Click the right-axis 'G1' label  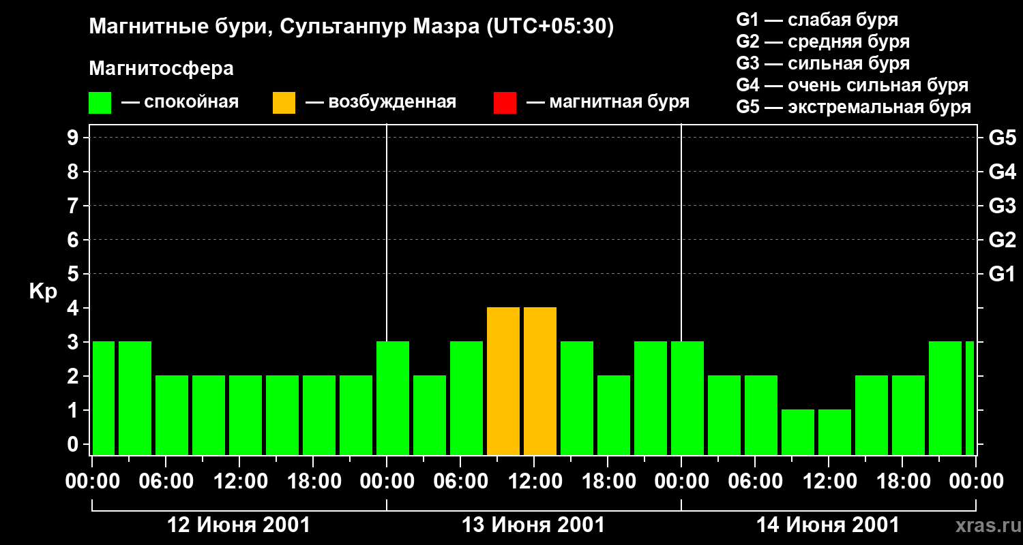pyautogui.click(x=1002, y=274)
